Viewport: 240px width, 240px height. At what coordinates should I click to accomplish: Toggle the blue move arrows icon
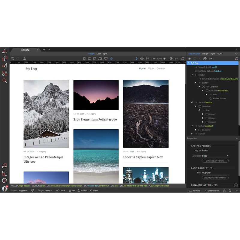click(x=111, y=58)
